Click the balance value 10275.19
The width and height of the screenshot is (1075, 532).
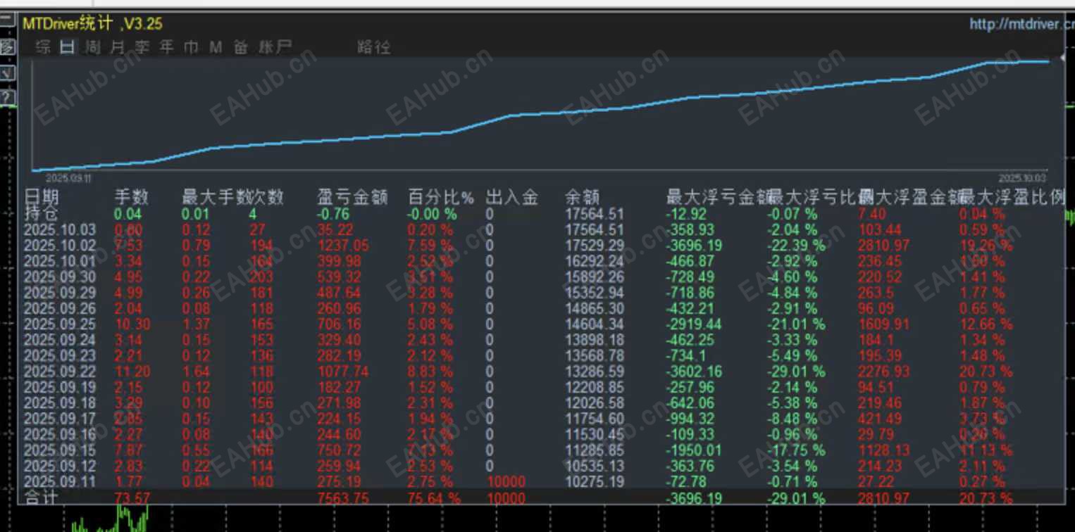tap(595, 482)
